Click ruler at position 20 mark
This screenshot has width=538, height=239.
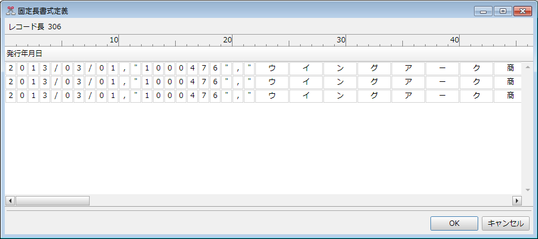click(x=228, y=40)
